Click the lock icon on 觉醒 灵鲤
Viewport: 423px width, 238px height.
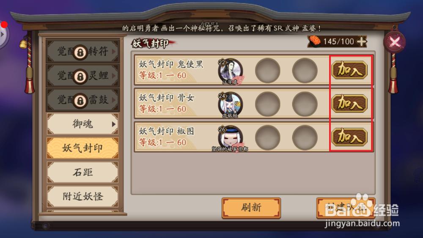pos(80,76)
